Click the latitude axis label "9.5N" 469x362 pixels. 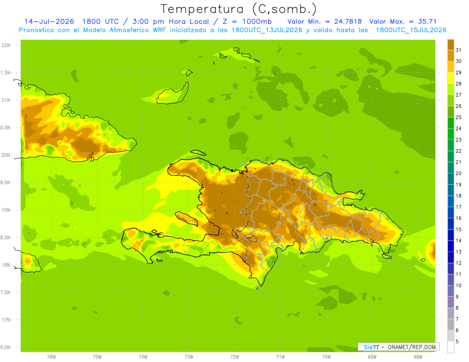[x=5, y=182]
